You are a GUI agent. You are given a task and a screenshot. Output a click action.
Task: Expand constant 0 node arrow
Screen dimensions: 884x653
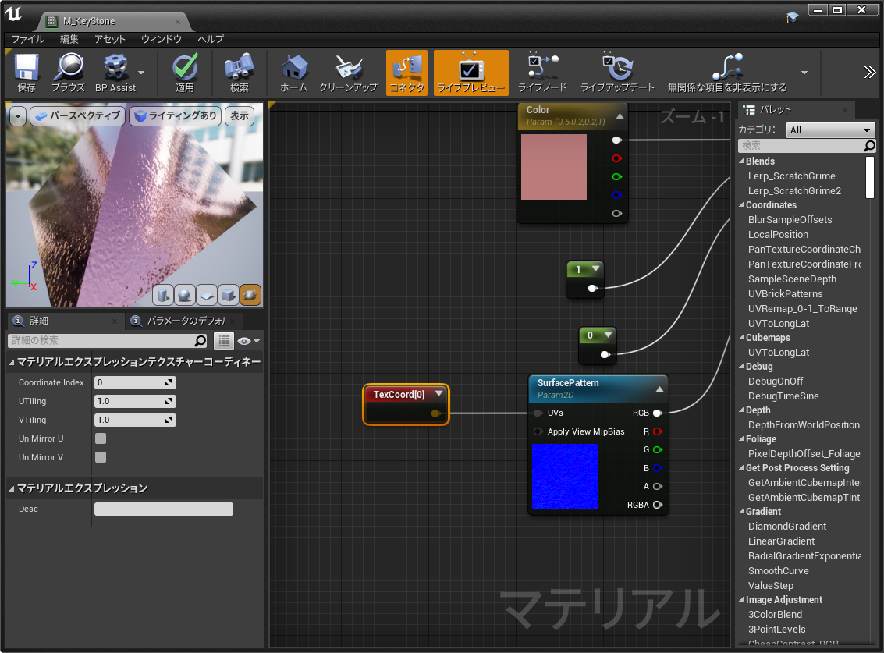pyautogui.click(x=608, y=335)
